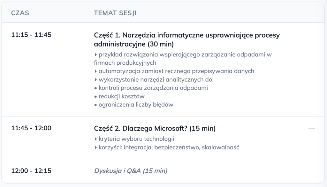Screen dimensions: 327x187
Task: Click 'kryteria wyboru technologii' line
Action: pyautogui.click(x=136, y=139)
